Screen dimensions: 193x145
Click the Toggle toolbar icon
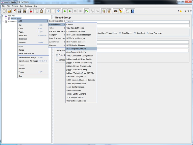(x=58, y=11)
